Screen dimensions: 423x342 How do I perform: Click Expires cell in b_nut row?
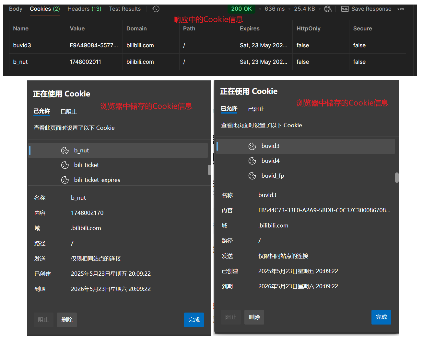click(x=264, y=62)
